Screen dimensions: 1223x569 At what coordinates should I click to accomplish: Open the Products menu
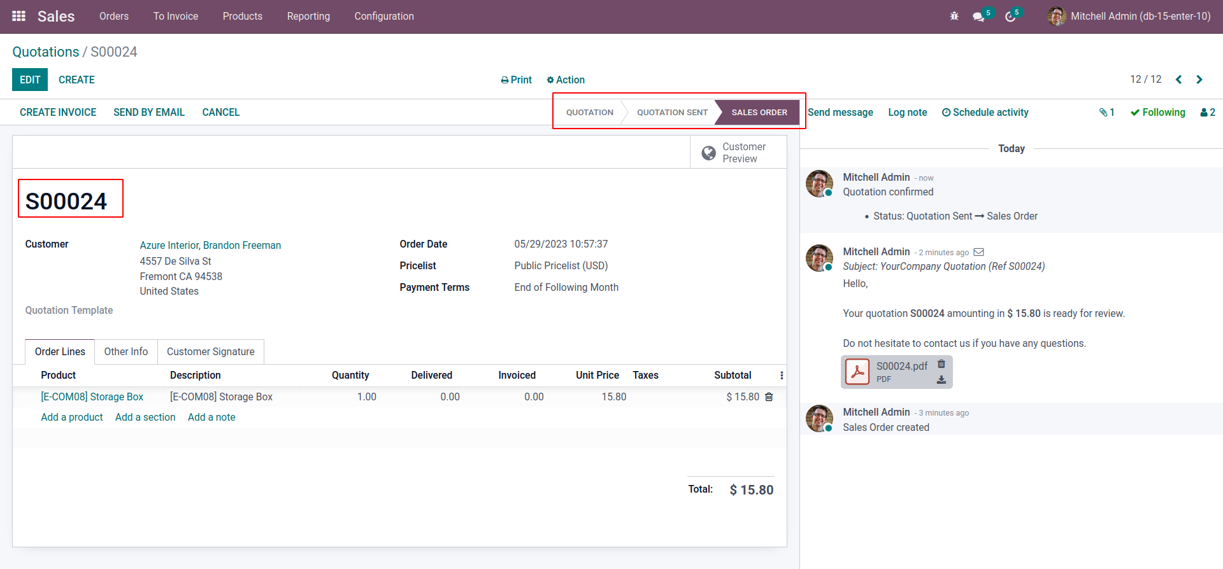coord(243,16)
